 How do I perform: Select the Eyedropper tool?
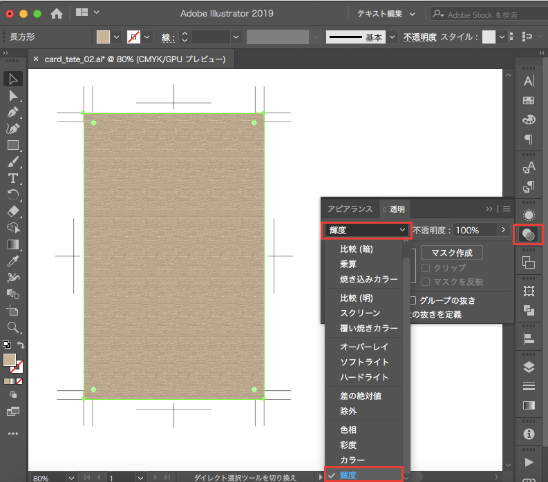(x=12, y=261)
